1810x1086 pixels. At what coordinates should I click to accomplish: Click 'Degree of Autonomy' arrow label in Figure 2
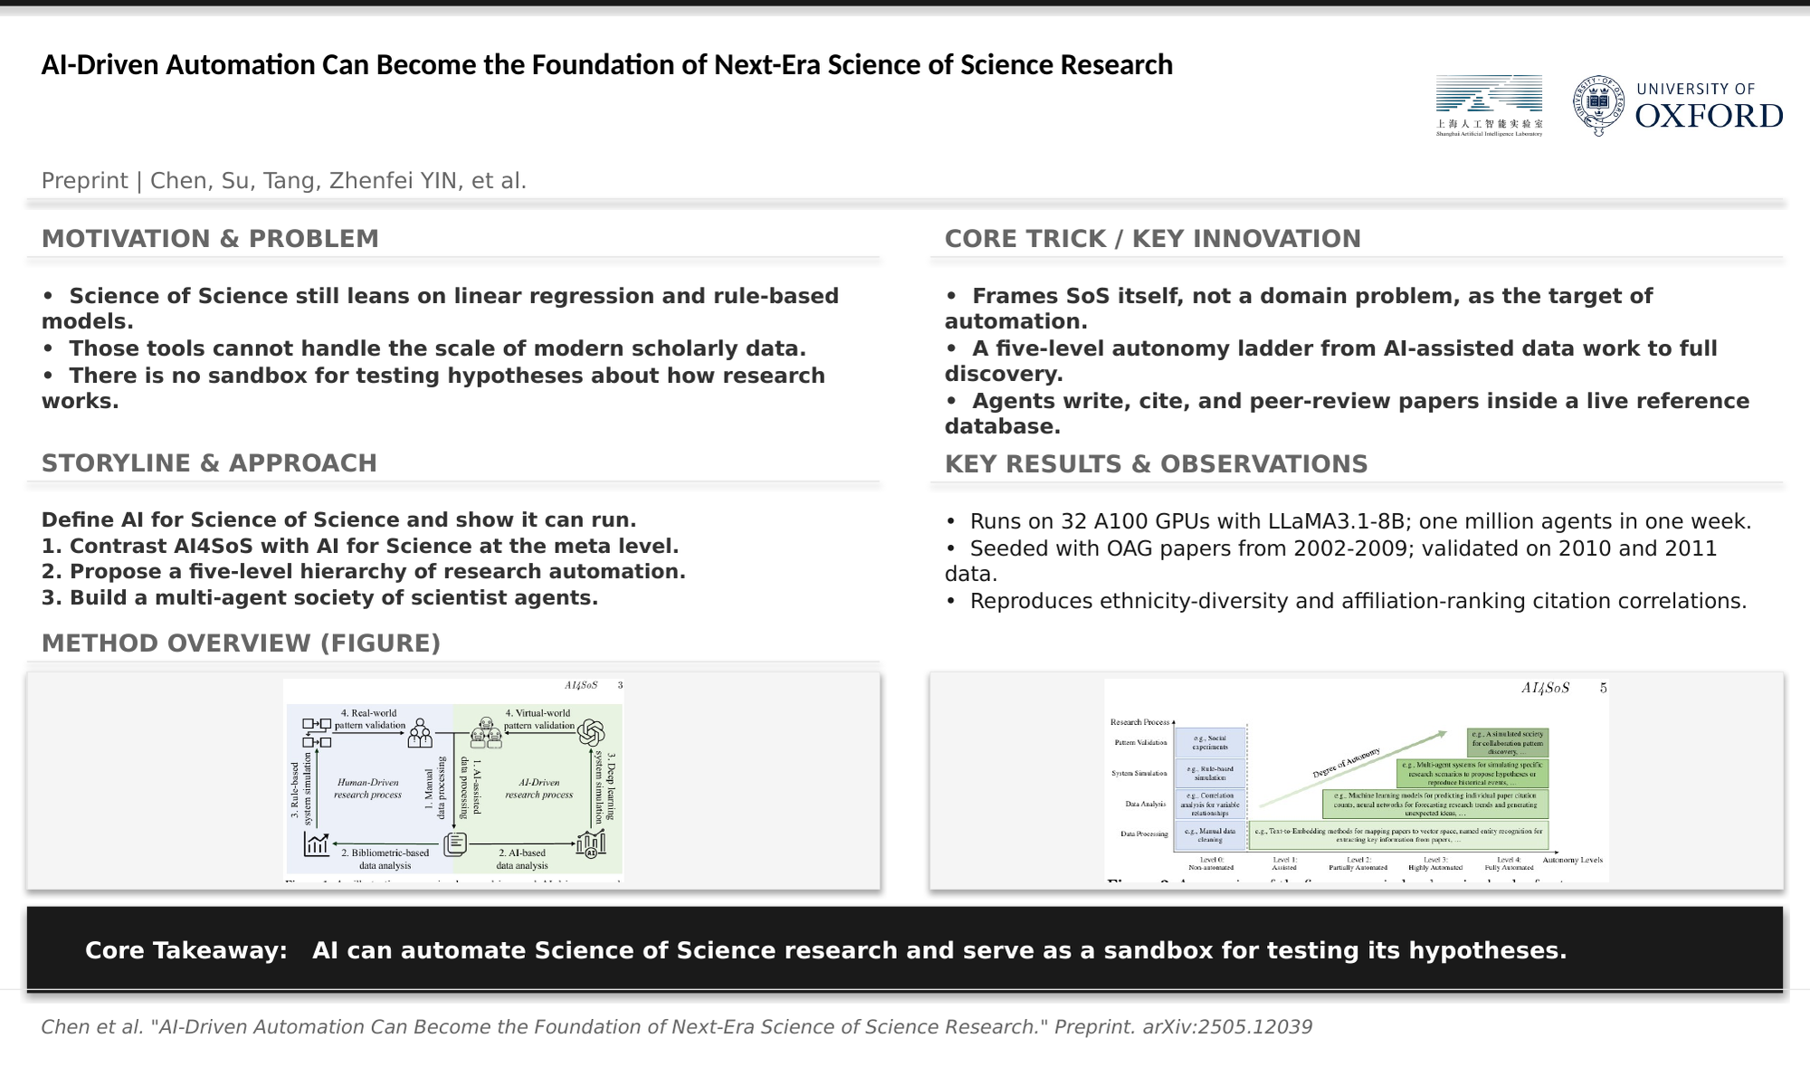coord(1347,763)
